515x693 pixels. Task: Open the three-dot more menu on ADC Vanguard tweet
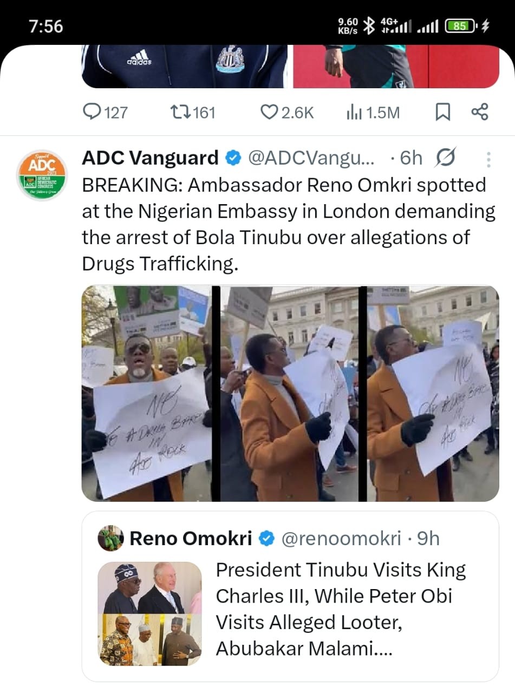(488, 159)
